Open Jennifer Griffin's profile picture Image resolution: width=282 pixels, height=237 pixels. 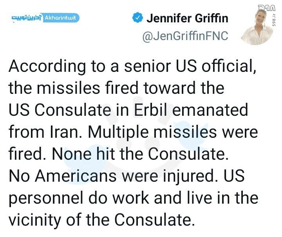pyautogui.click(x=257, y=27)
